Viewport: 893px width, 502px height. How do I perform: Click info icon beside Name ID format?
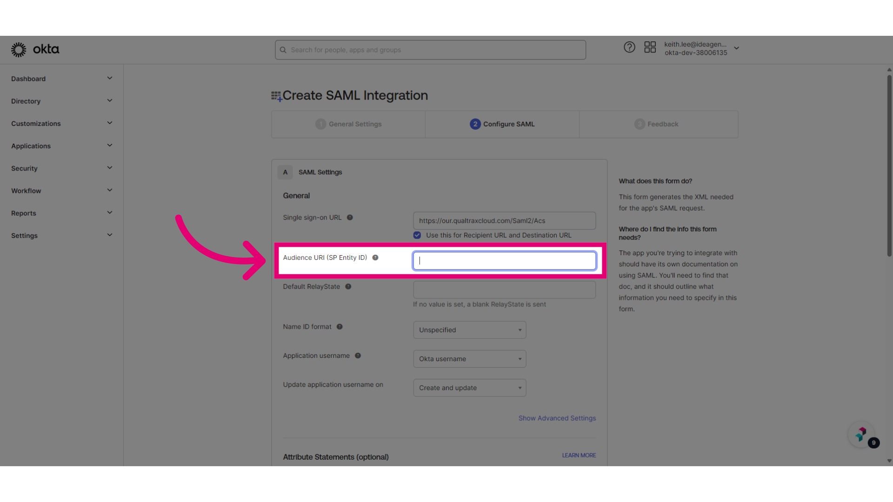tap(340, 327)
